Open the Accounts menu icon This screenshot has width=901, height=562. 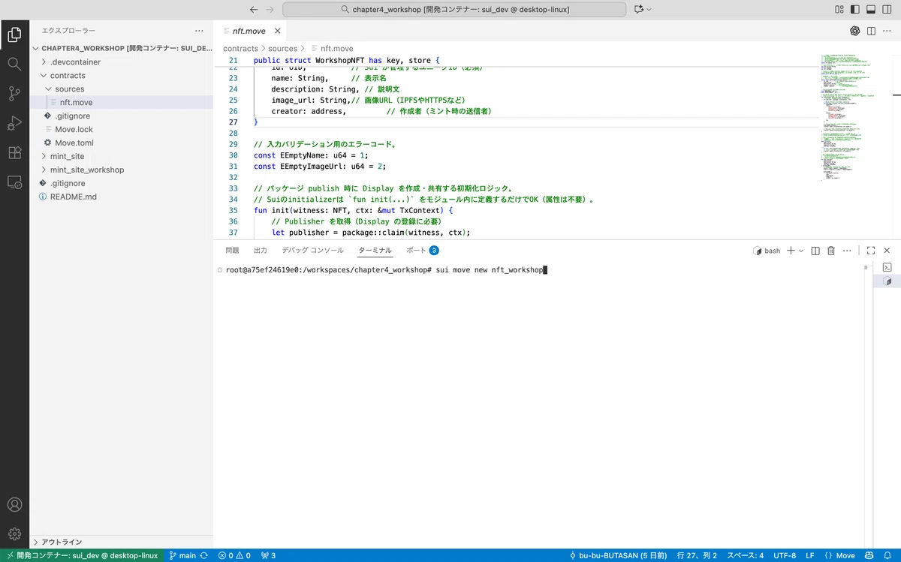pyautogui.click(x=14, y=505)
